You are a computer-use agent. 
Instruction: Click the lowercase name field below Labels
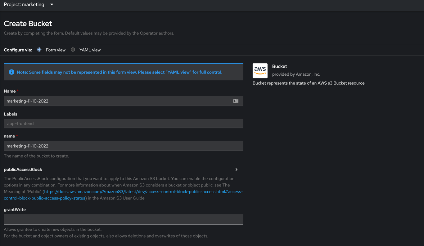(123, 146)
